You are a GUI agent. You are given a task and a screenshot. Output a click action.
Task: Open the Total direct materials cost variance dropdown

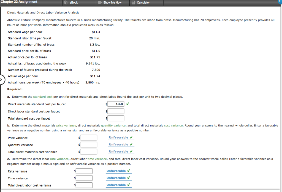119,151
